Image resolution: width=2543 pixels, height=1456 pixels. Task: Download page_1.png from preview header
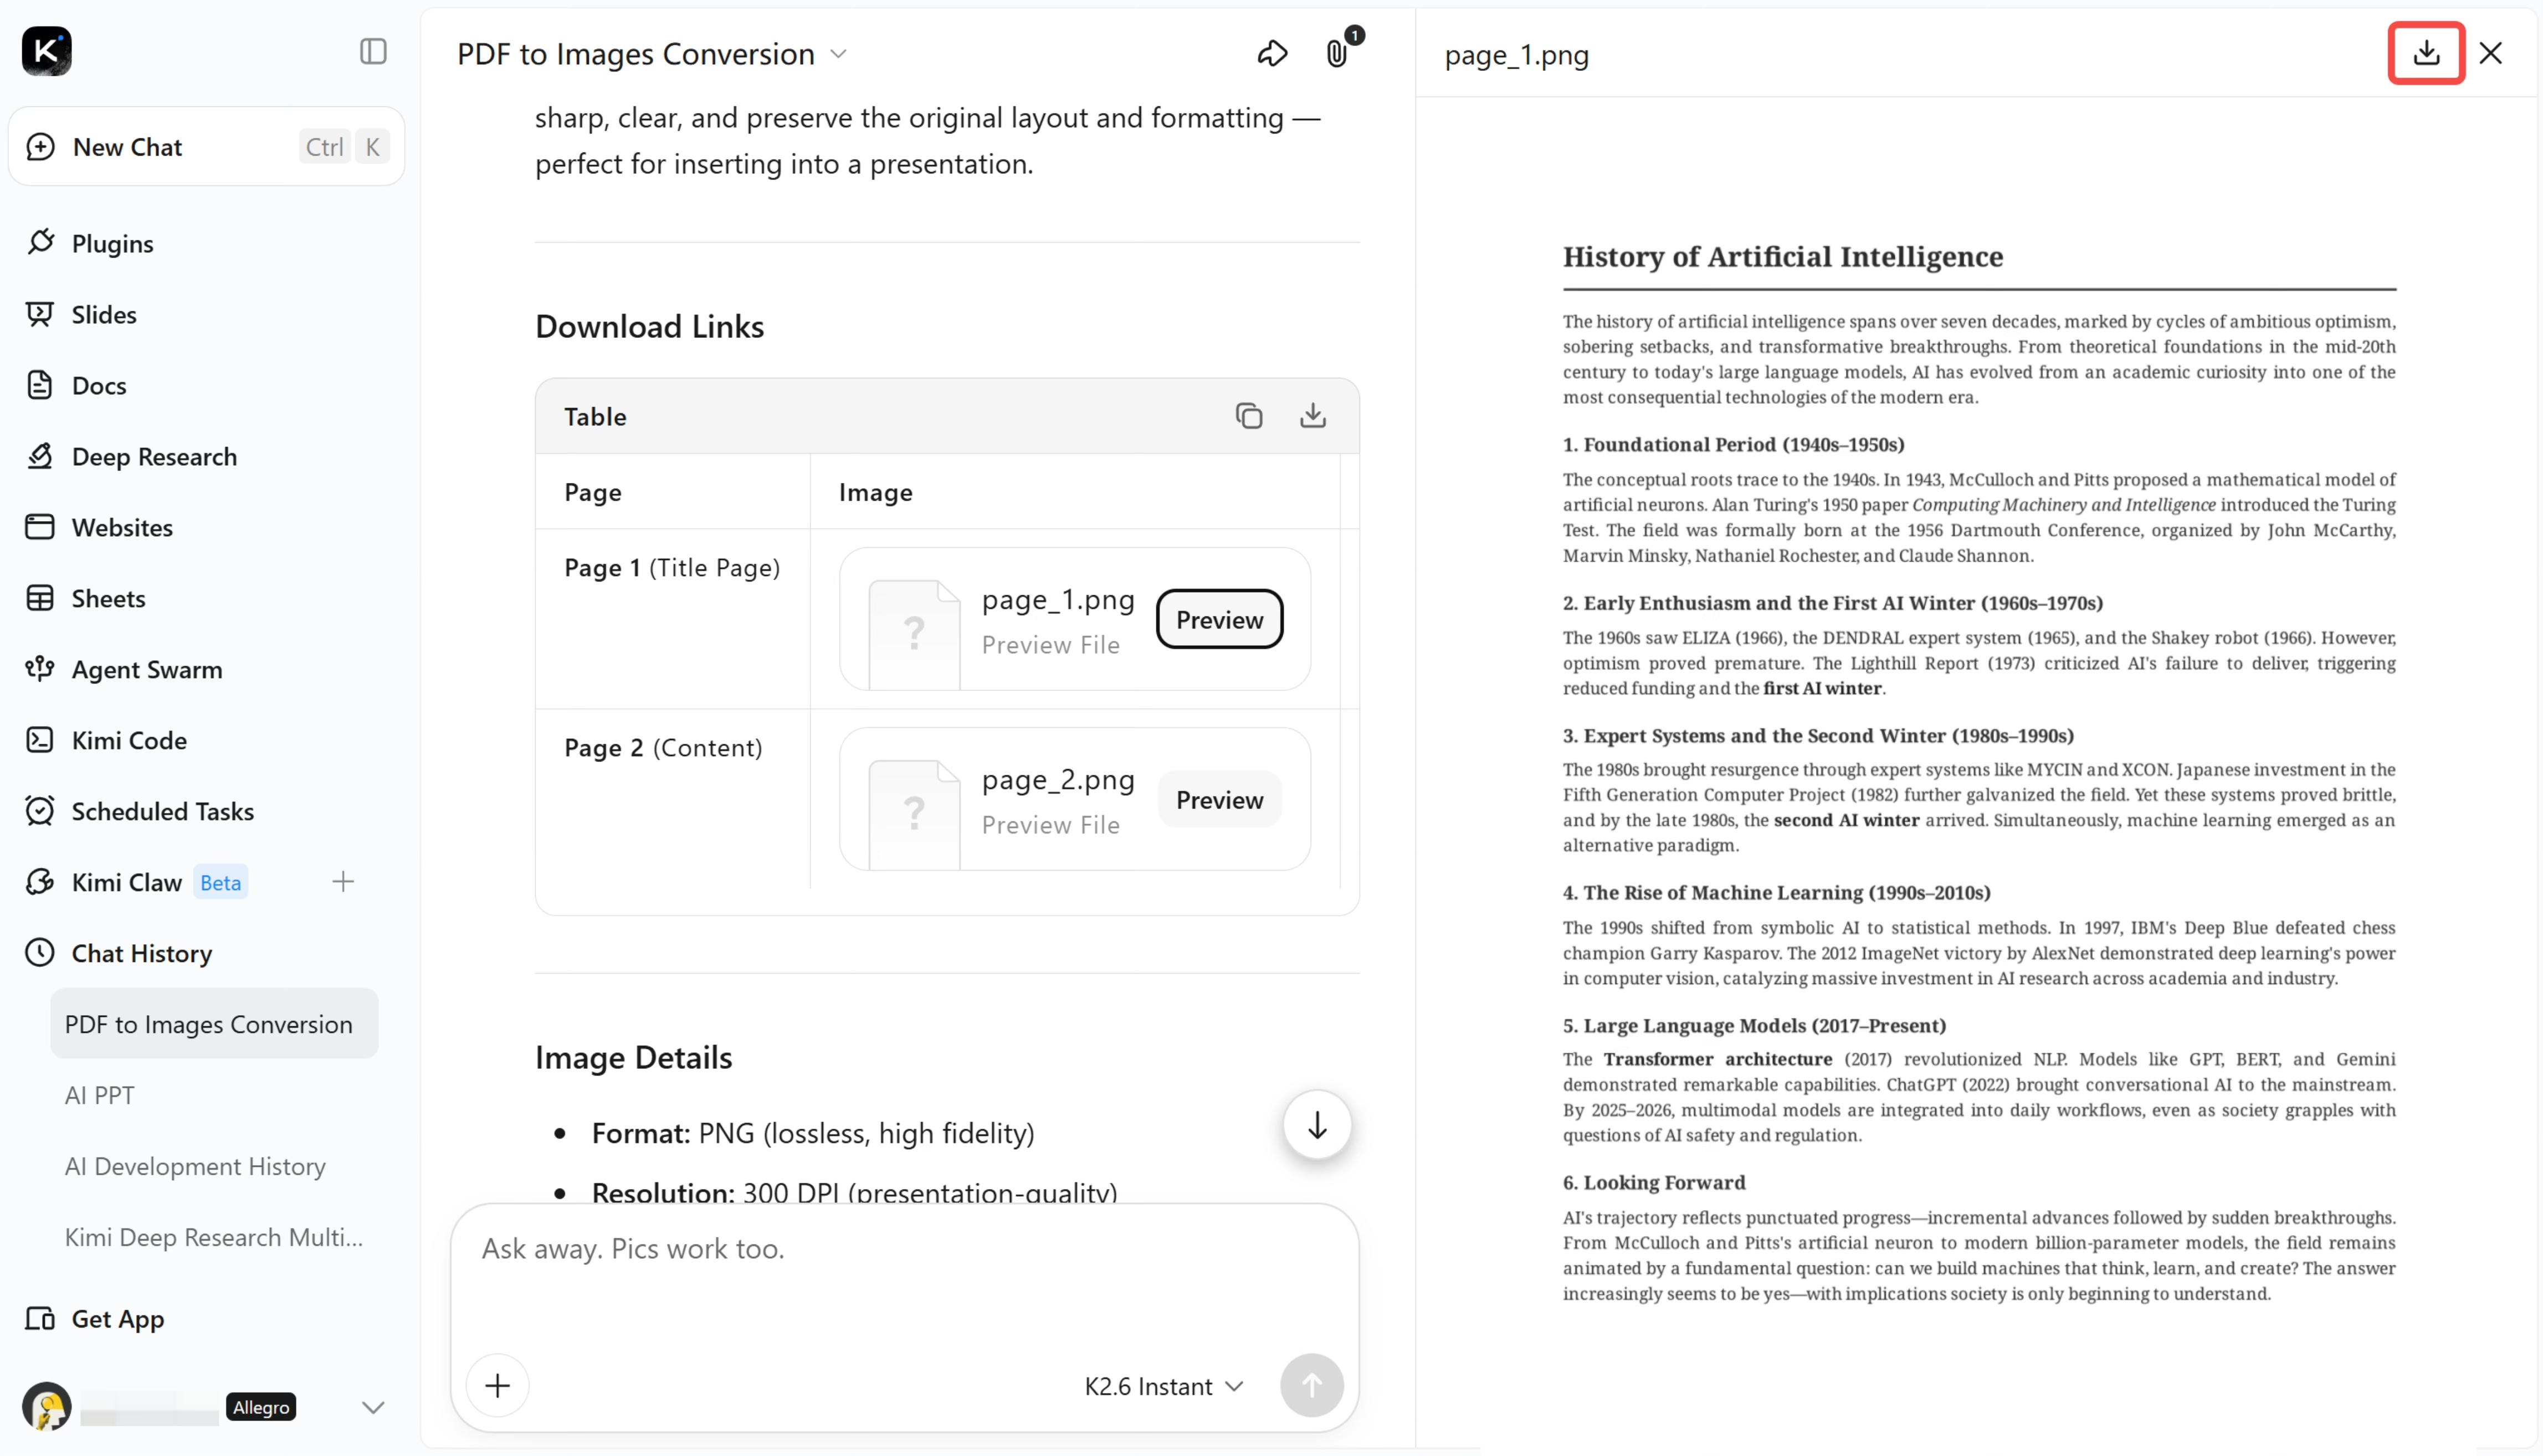pyautogui.click(x=2426, y=53)
